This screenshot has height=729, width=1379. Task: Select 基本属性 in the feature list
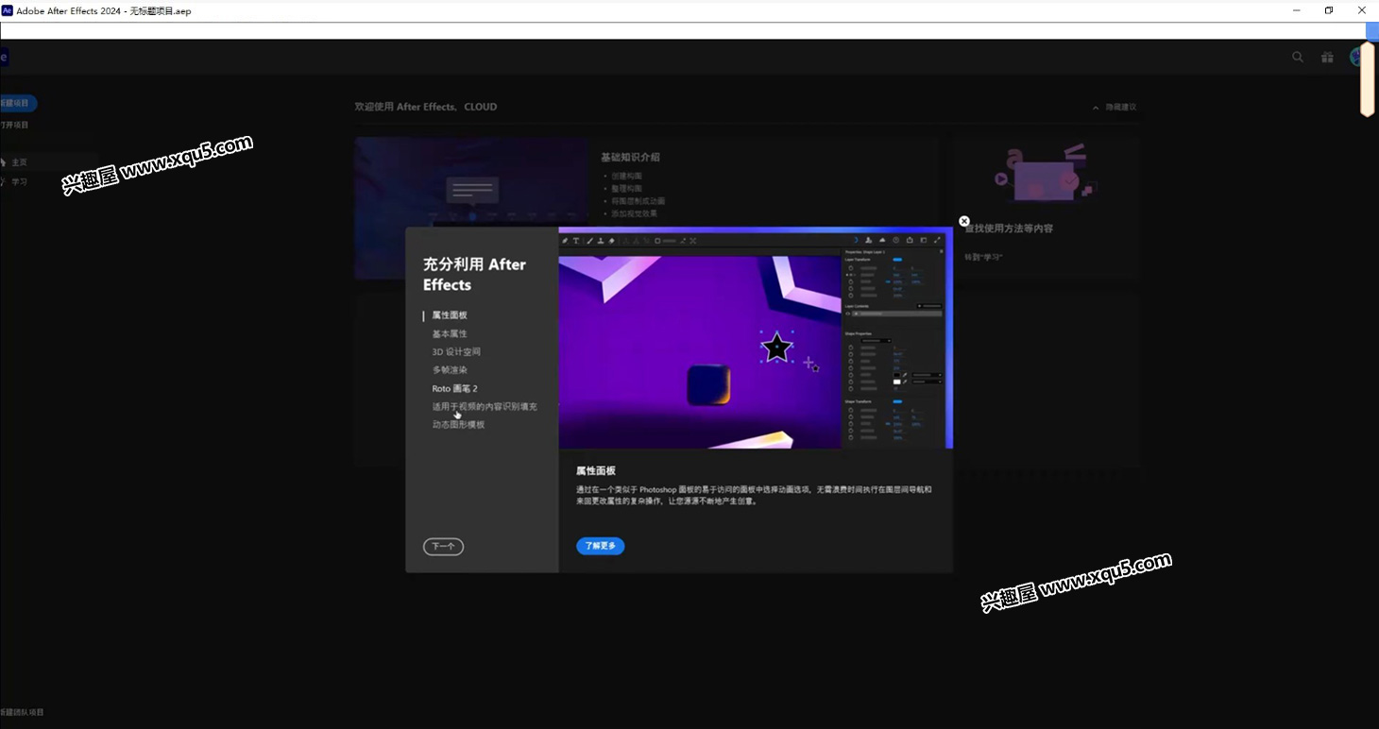tap(450, 333)
